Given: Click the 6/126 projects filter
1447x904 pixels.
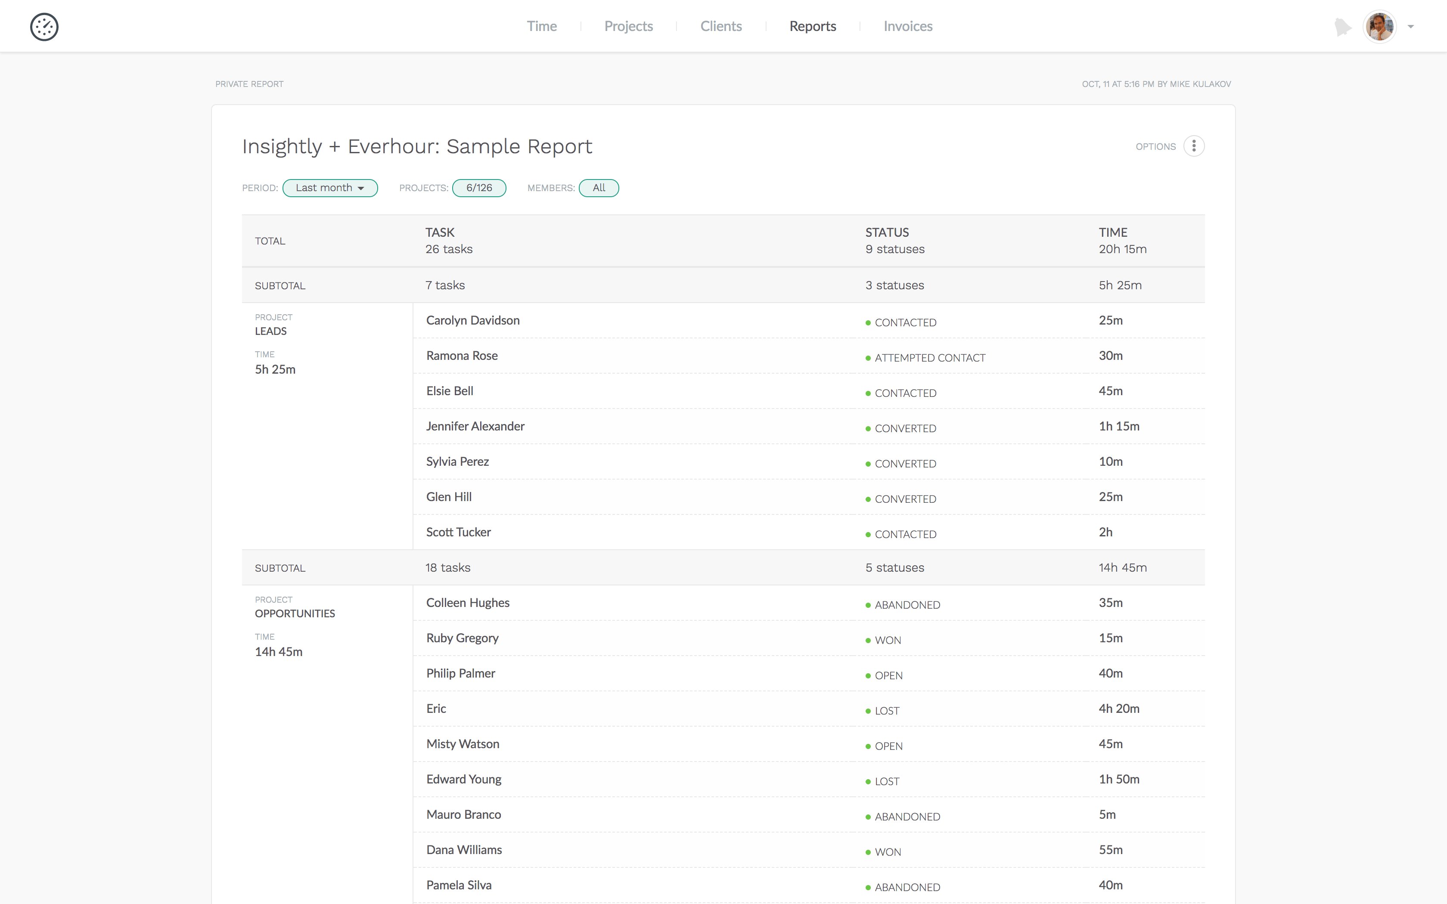Looking at the screenshot, I should coord(479,188).
